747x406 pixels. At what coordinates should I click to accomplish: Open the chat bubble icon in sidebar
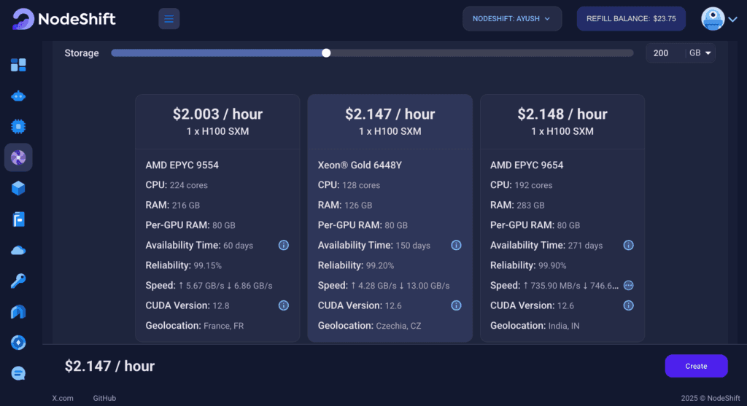pyautogui.click(x=18, y=373)
